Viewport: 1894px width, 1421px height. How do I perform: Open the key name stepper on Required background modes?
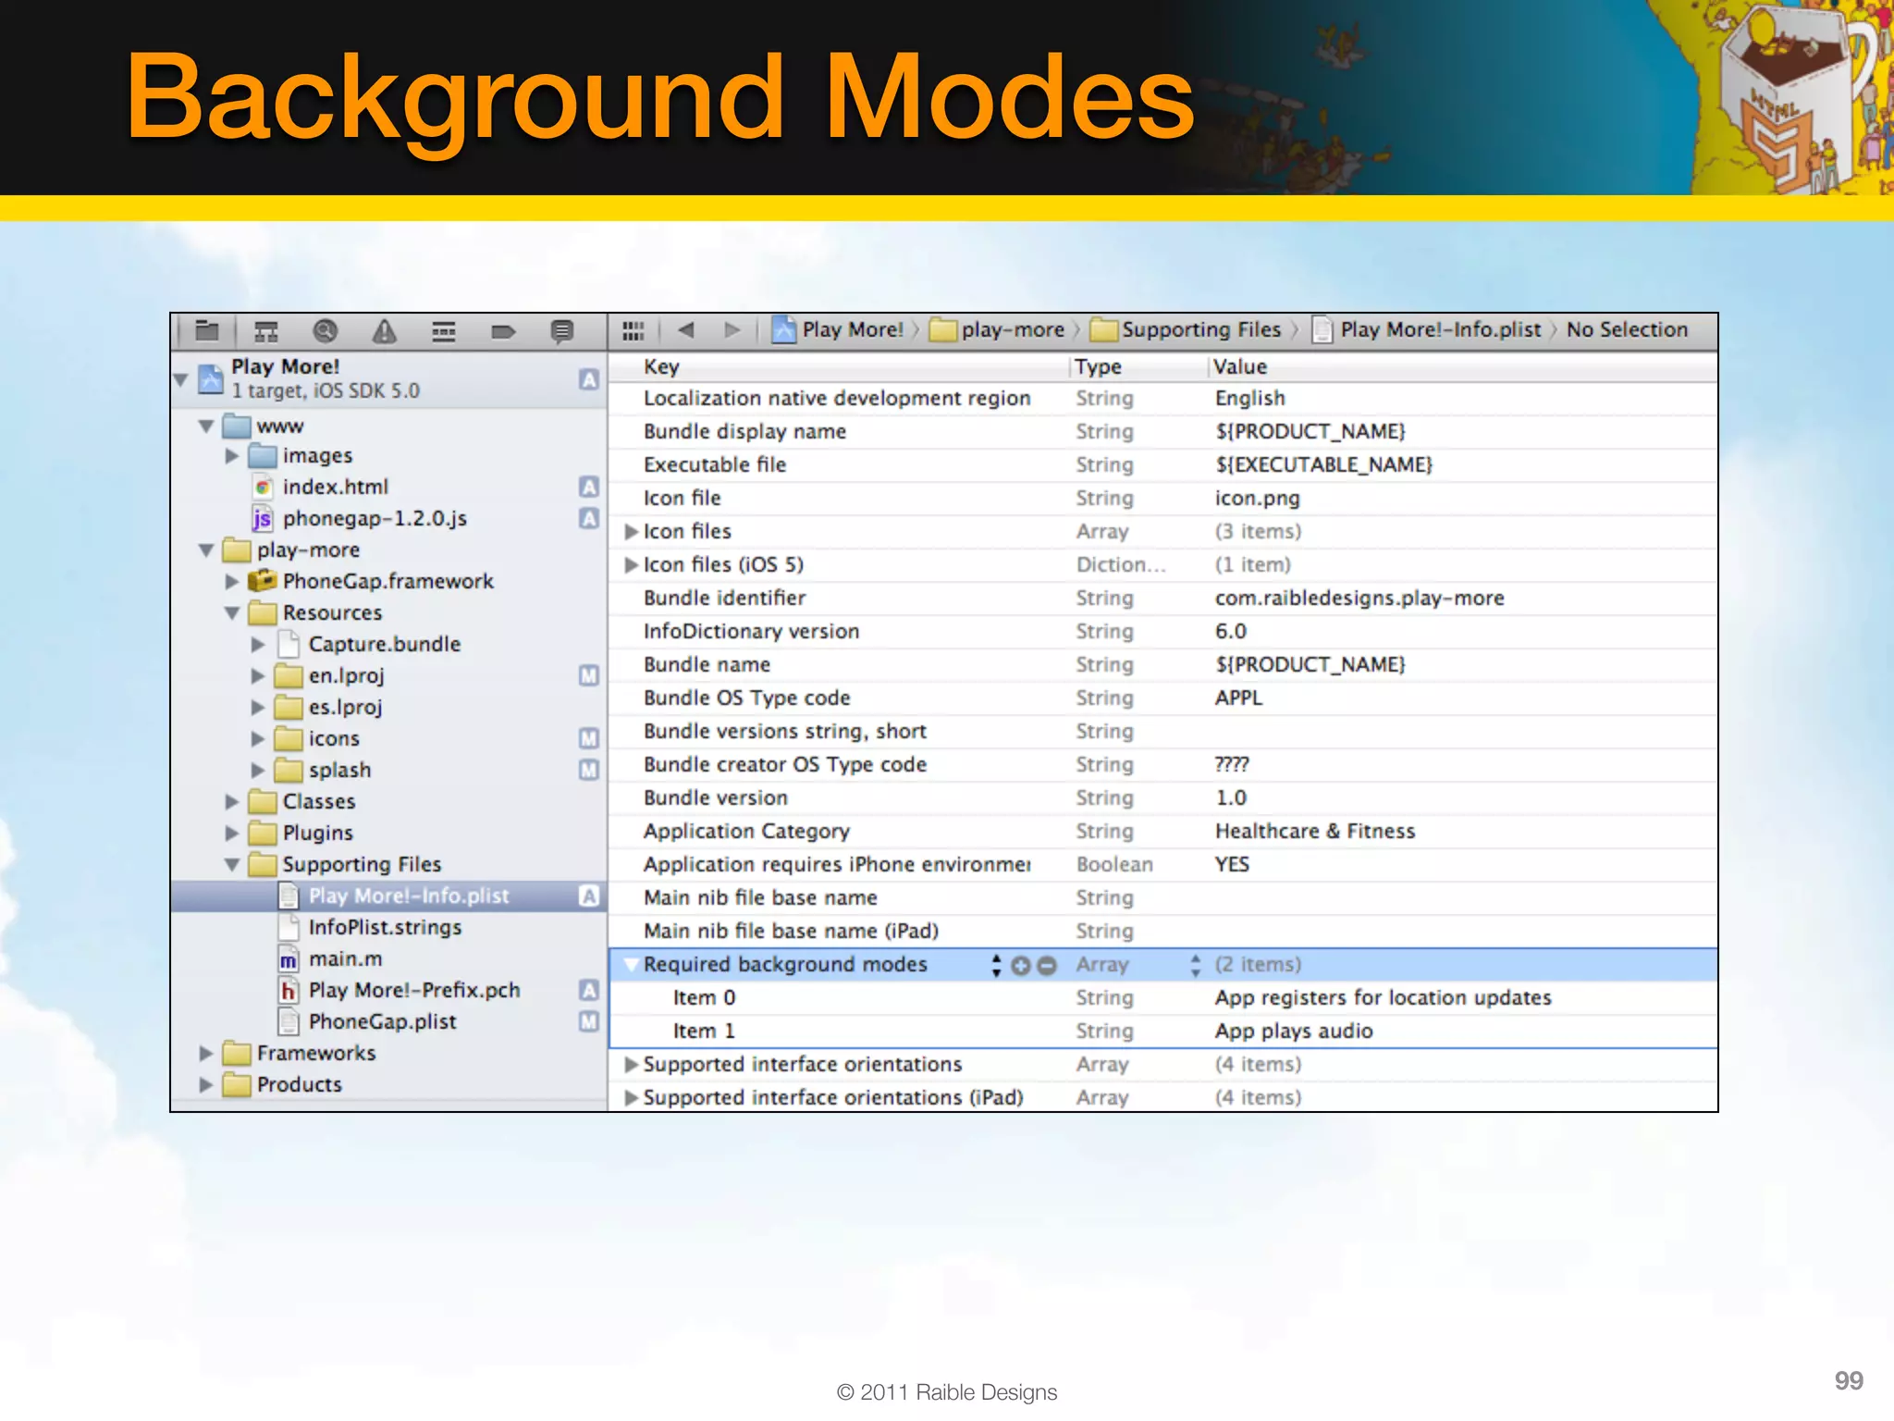pyautogui.click(x=996, y=965)
